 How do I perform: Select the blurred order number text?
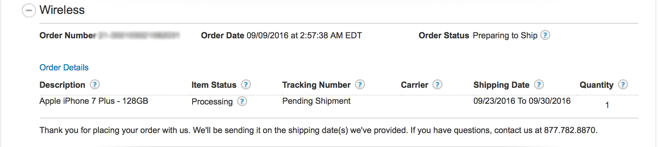coord(139,36)
